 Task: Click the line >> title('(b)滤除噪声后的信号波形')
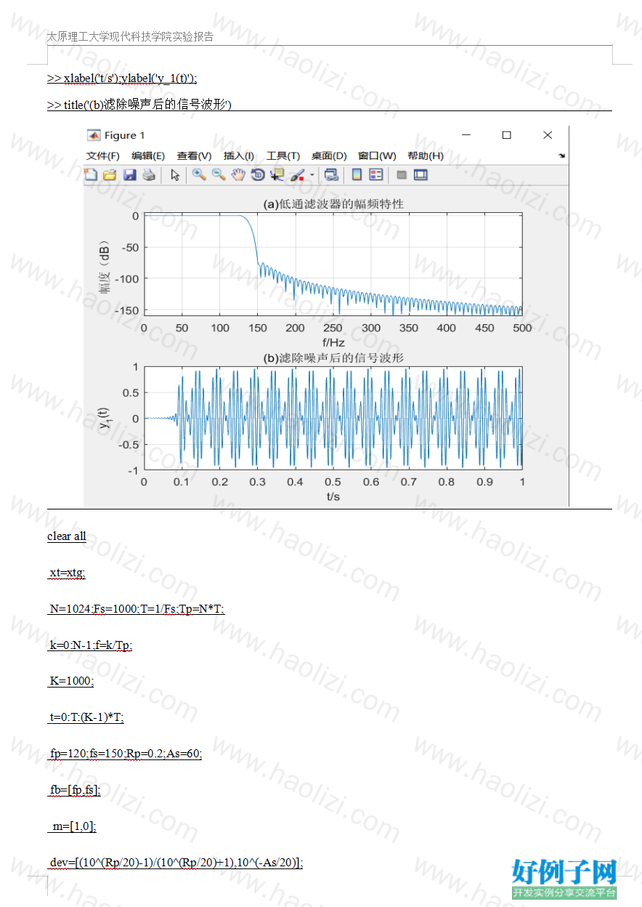pyautogui.click(x=139, y=105)
